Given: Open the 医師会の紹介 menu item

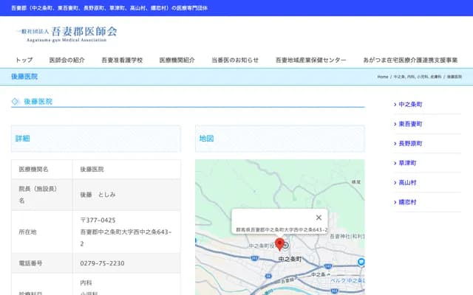Looking at the screenshot, I should 67,60.
